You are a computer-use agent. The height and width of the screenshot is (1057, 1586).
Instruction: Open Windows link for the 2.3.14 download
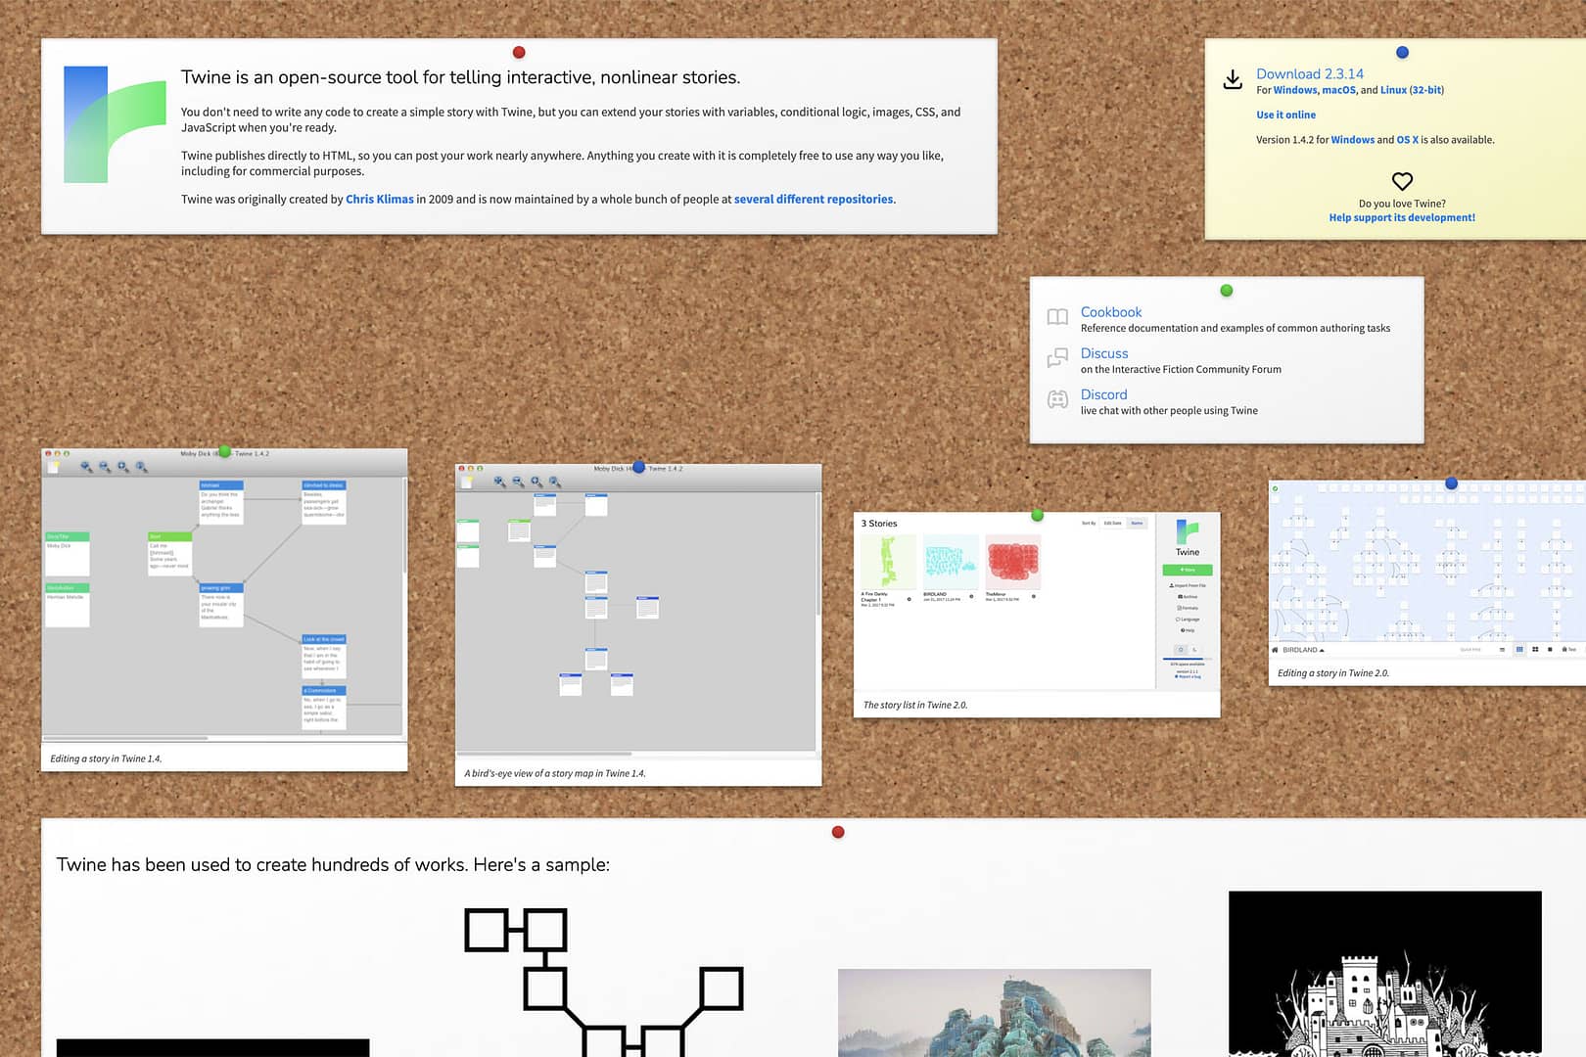click(1295, 90)
